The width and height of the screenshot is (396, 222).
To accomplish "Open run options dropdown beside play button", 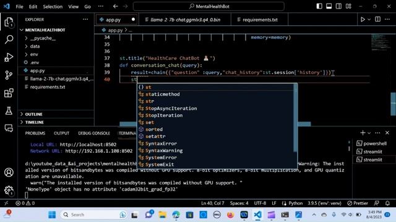I will (x=369, y=19).
